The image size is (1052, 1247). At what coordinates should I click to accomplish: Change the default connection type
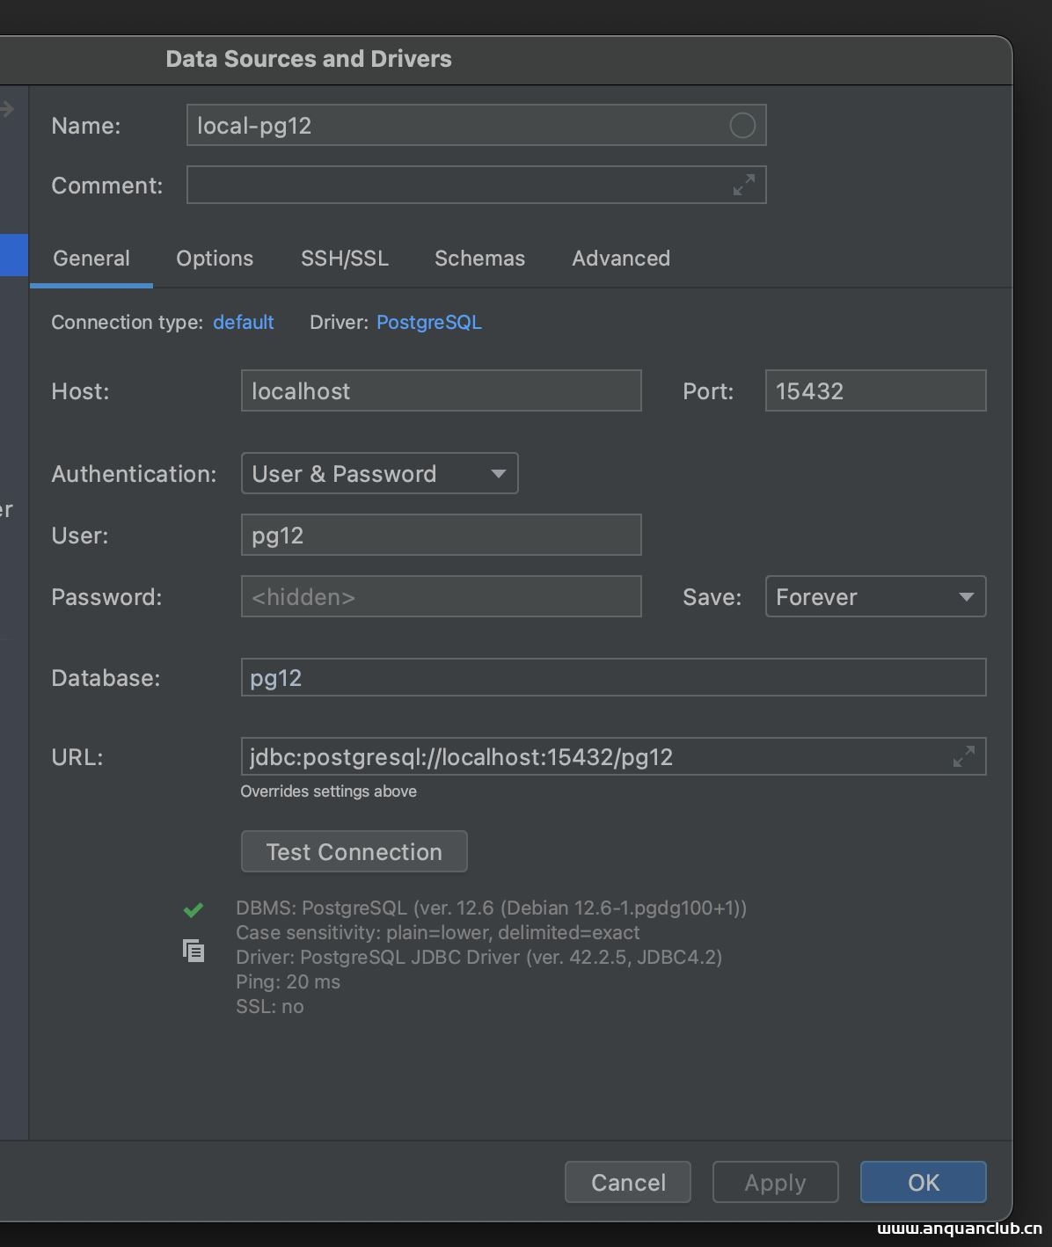tap(244, 322)
